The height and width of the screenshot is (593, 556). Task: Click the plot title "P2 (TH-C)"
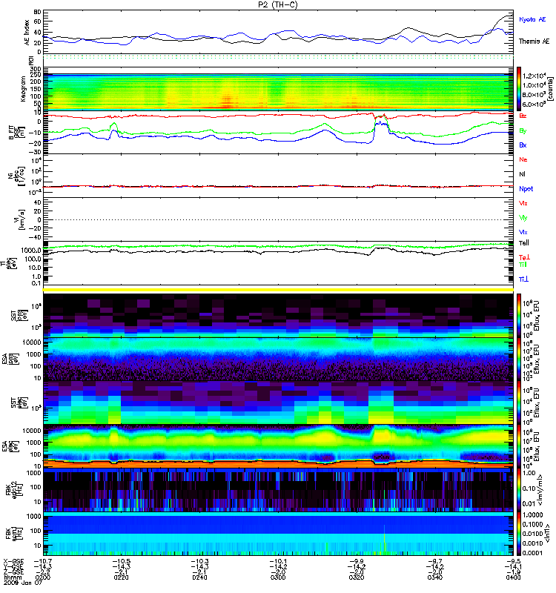tap(278, 4)
